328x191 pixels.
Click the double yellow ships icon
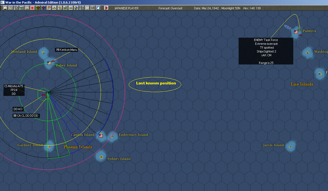60,8
